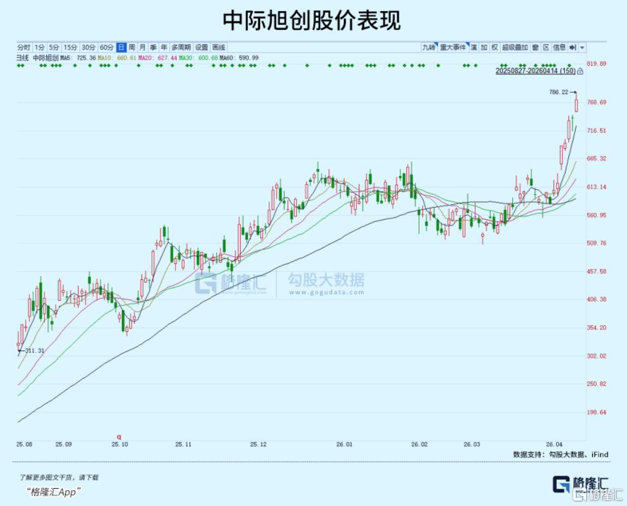The width and height of the screenshot is (627, 506).
Task: Click the lock icon beside the date range
Action: pyautogui.click(x=579, y=71)
